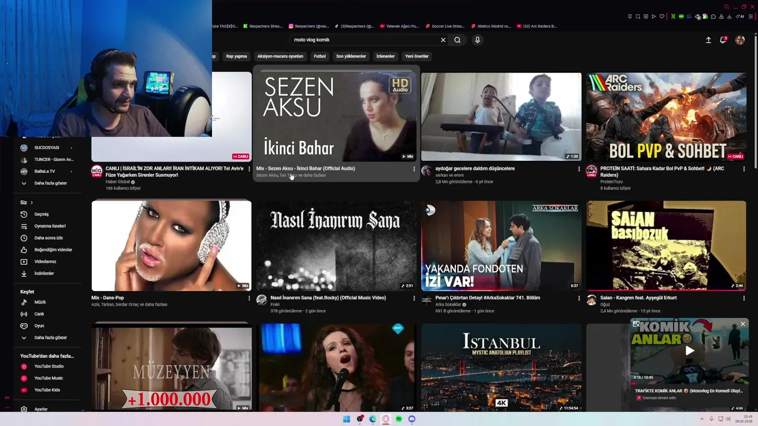Open more options for İsrail'in Zor Anları stream
The width and height of the screenshot is (758, 426).
(249, 169)
